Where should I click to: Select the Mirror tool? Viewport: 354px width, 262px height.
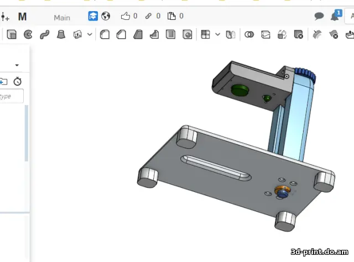point(230,34)
